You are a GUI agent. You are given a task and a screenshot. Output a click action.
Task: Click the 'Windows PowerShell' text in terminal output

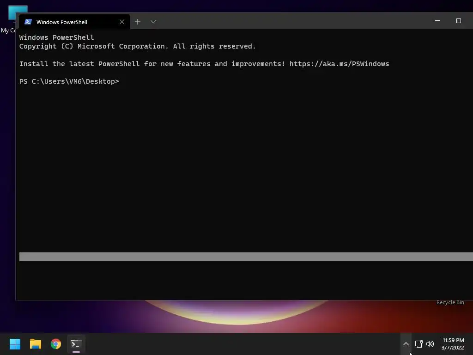56,37
